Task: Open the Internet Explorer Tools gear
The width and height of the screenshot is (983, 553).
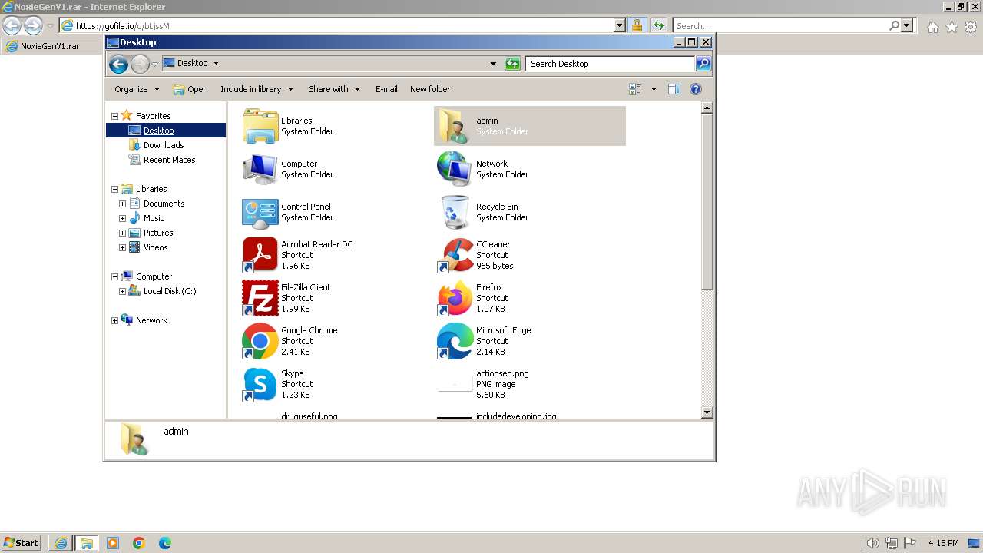Action: [971, 27]
